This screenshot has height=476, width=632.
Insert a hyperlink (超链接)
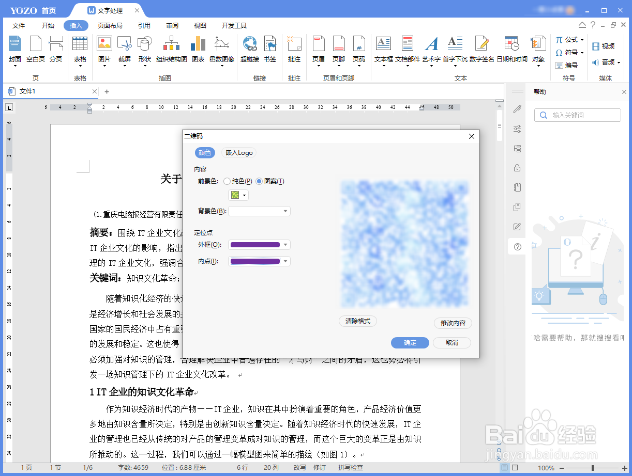click(x=250, y=50)
